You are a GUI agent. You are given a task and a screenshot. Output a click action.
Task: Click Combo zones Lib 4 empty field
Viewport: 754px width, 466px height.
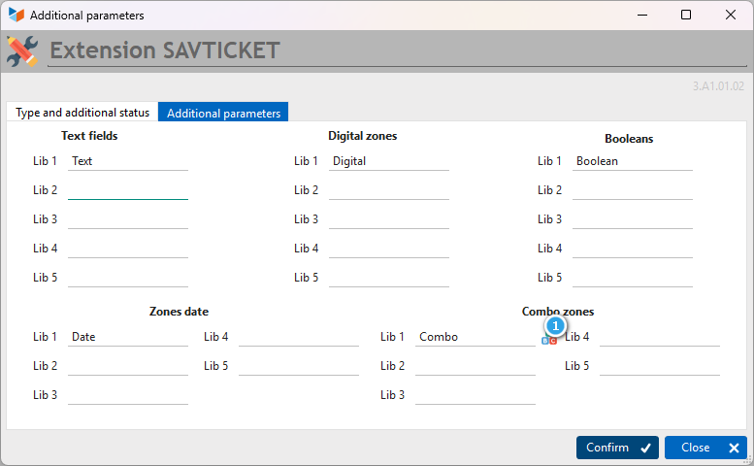coord(660,337)
